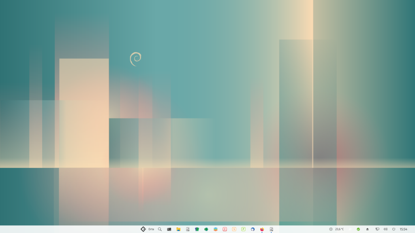
Task: Launch the green P office app
Action: pos(244,229)
